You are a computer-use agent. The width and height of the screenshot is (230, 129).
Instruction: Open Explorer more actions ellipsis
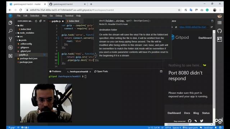coord(44,21)
